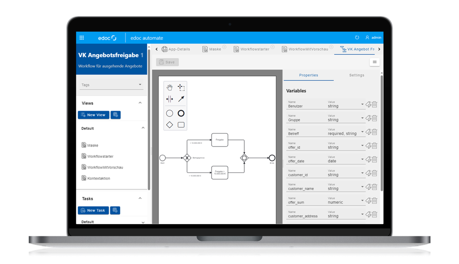Click the Save button

click(x=167, y=62)
